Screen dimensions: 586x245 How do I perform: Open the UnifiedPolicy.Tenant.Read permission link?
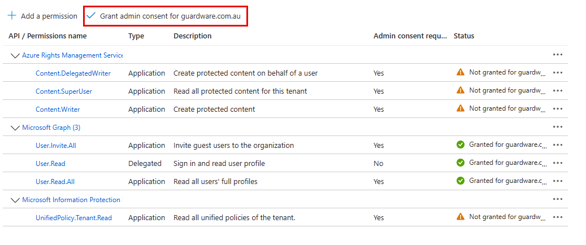pos(73,218)
